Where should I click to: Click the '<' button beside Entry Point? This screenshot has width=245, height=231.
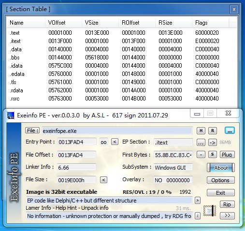(x=115, y=142)
